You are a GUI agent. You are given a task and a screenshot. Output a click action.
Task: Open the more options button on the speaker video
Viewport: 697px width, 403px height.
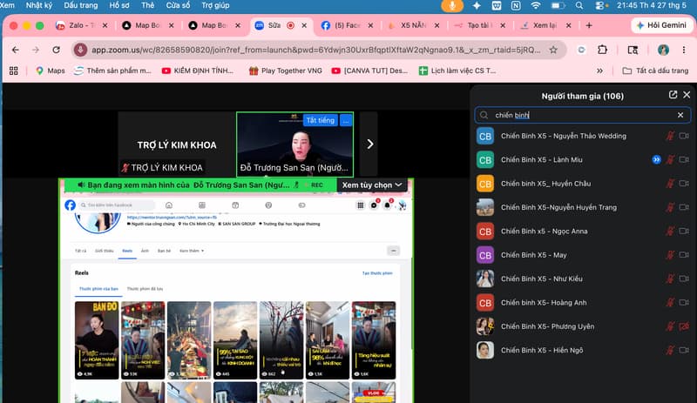click(345, 120)
